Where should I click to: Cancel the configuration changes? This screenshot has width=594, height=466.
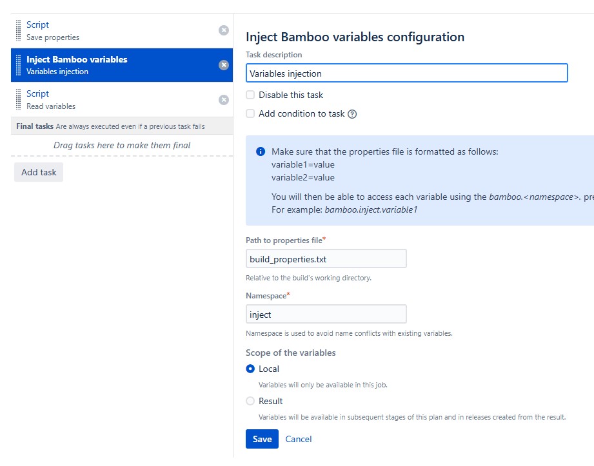point(299,439)
